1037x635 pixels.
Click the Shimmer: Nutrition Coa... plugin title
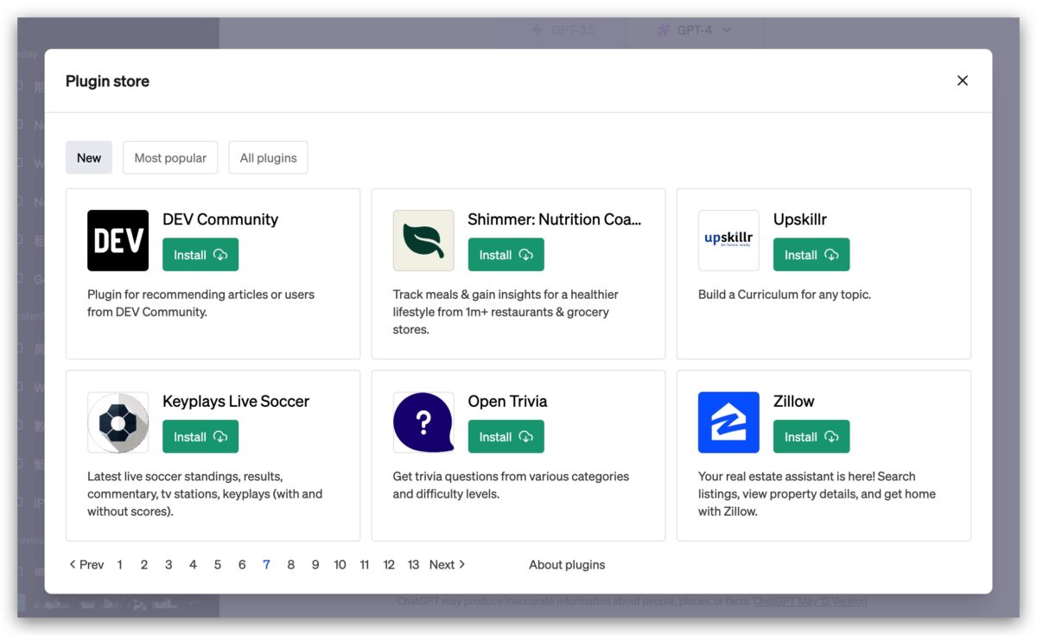[x=555, y=219]
